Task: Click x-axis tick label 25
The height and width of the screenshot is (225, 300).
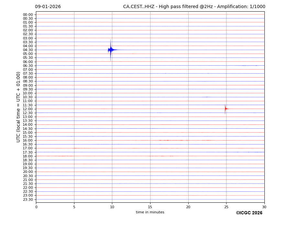Action: [x=226, y=207]
